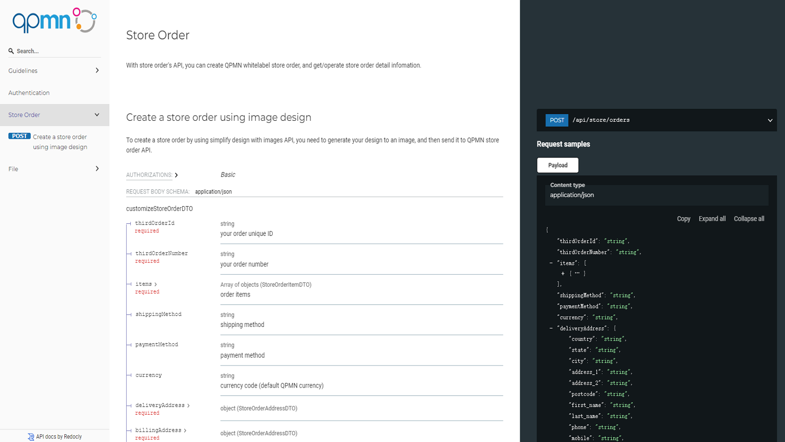This screenshot has height=442, width=785.
Task: Expand the AUTHORIZATIONS details chevron
Action: pos(176,175)
